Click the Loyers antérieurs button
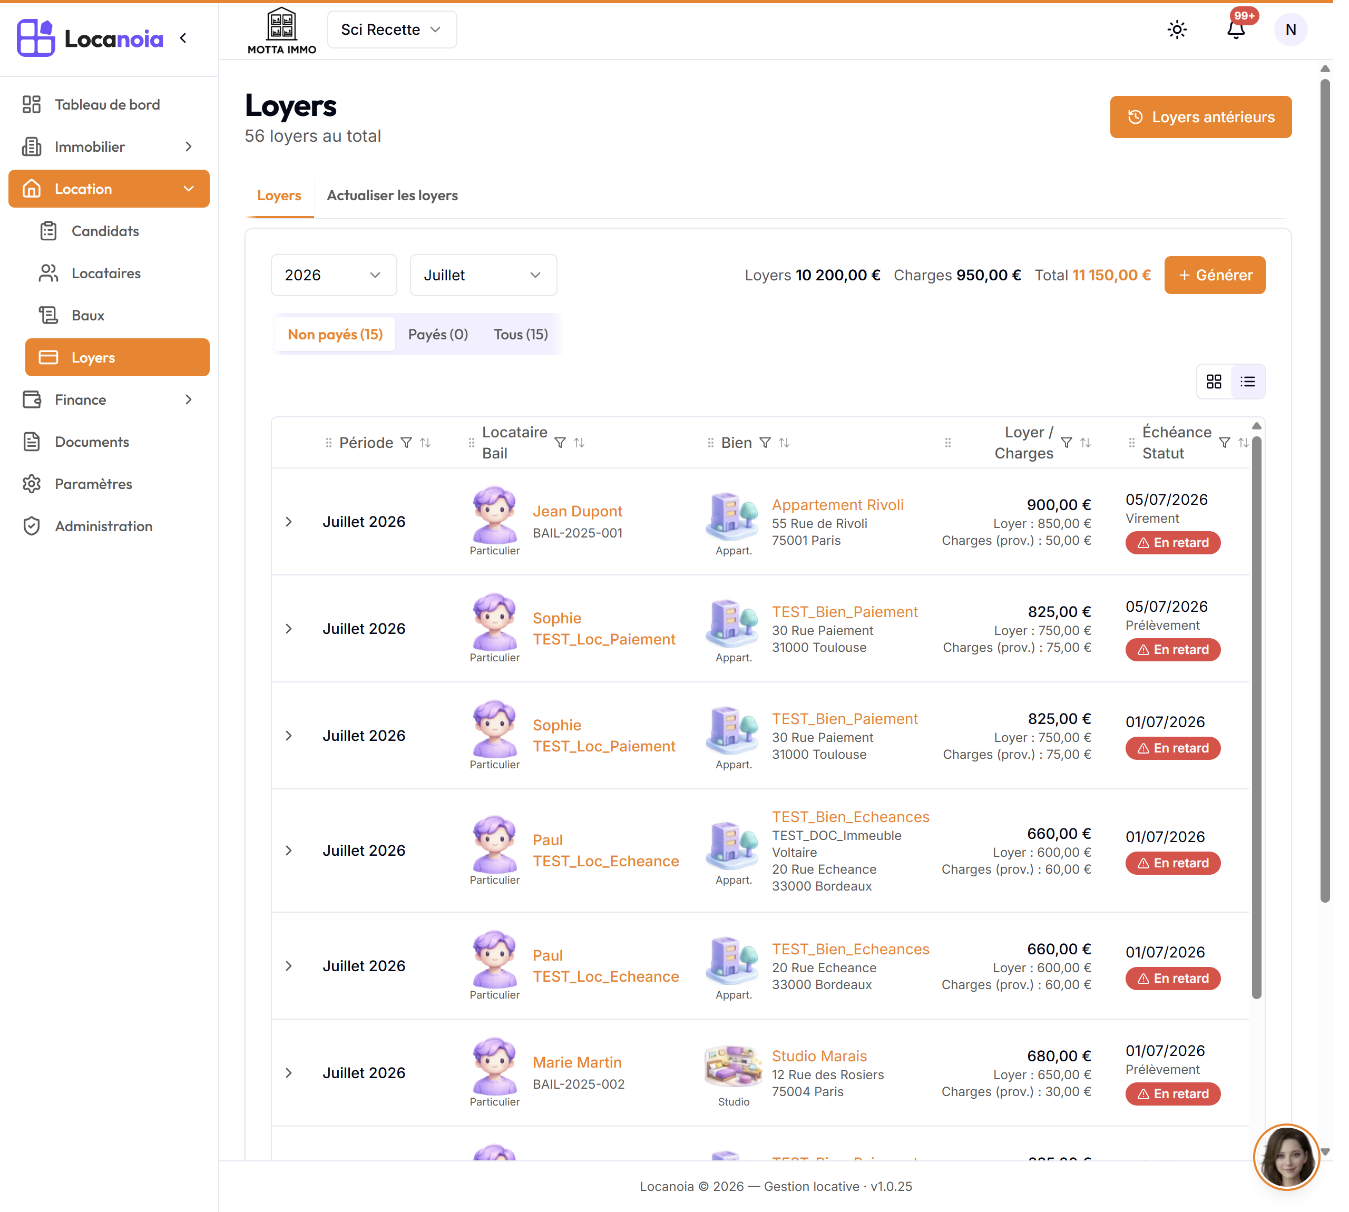 pos(1200,117)
